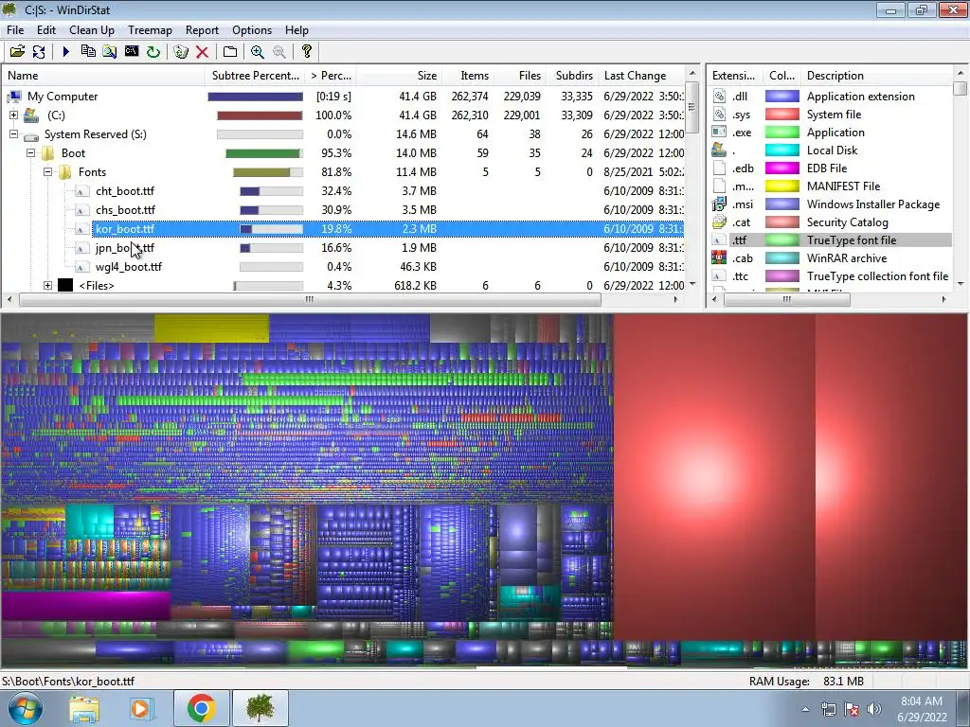This screenshot has height=727, width=970.
Task: Sort by Items column header
Action: (468, 76)
